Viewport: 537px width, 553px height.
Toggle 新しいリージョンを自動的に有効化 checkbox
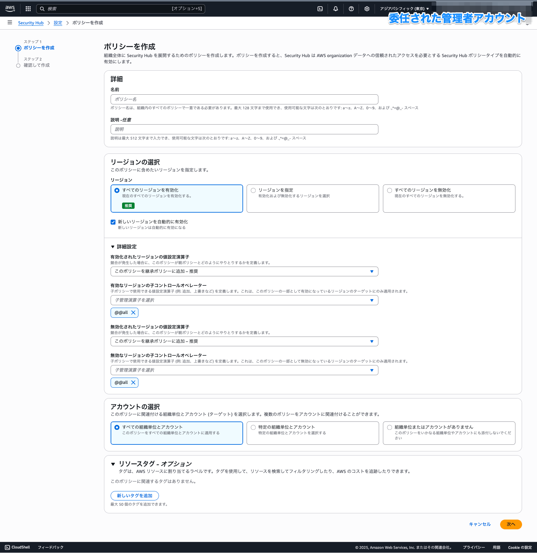pyautogui.click(x=113, y=222)
